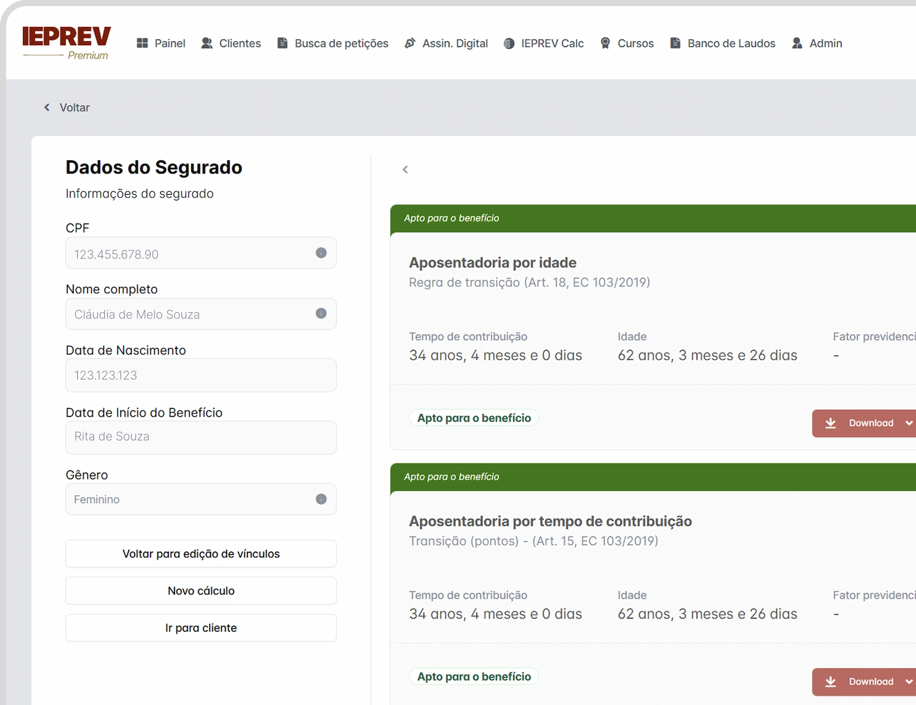The height and width of the screenshot is (705, 916).
Task: Navigate to Cursos
Action: coord(626,43)
